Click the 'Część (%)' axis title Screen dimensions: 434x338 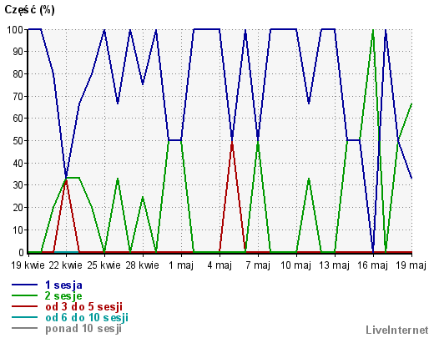pos(29,10)
